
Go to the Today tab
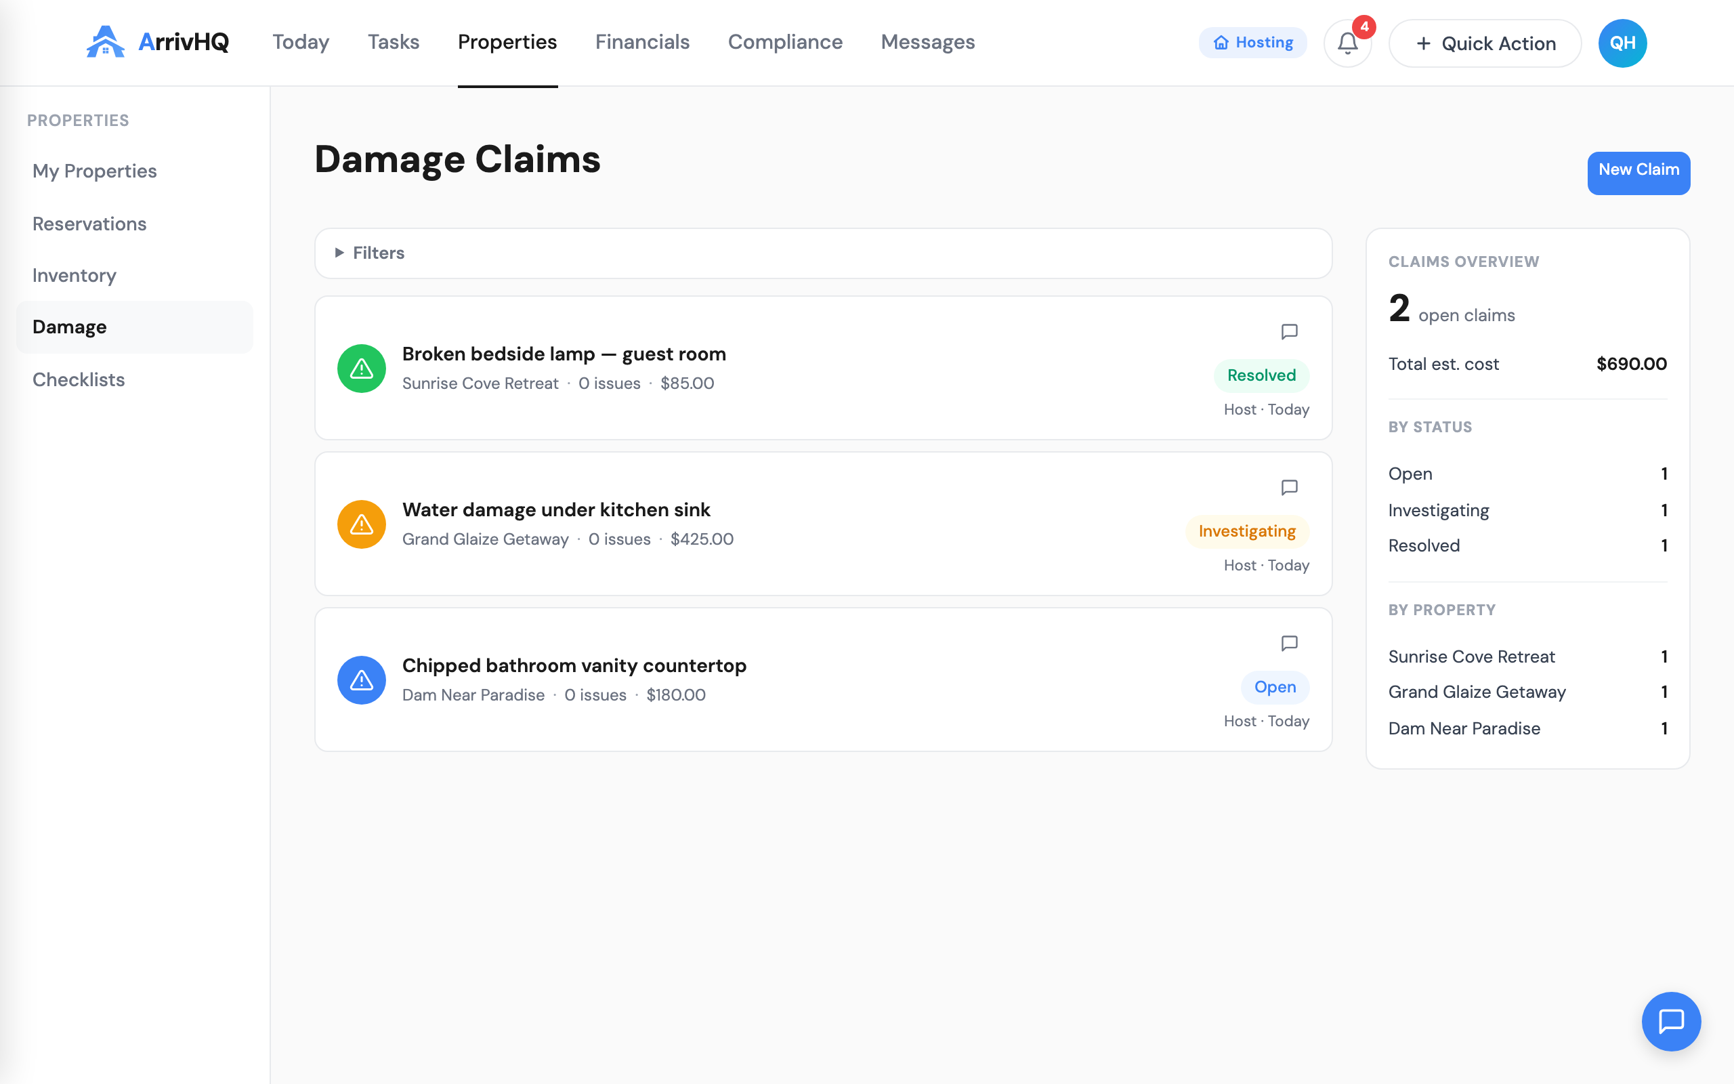click(x=301, y=42)
